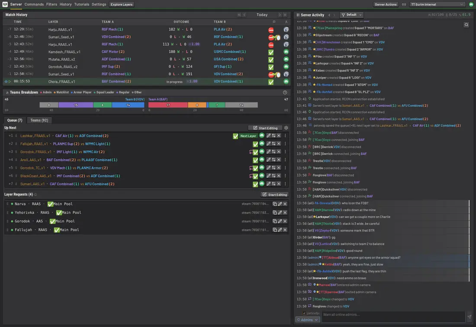Toggle the Main Pool check on the Yehorivka request
Image resolution: width=476 pixels, height=327 pixels.
pos(59,213)
